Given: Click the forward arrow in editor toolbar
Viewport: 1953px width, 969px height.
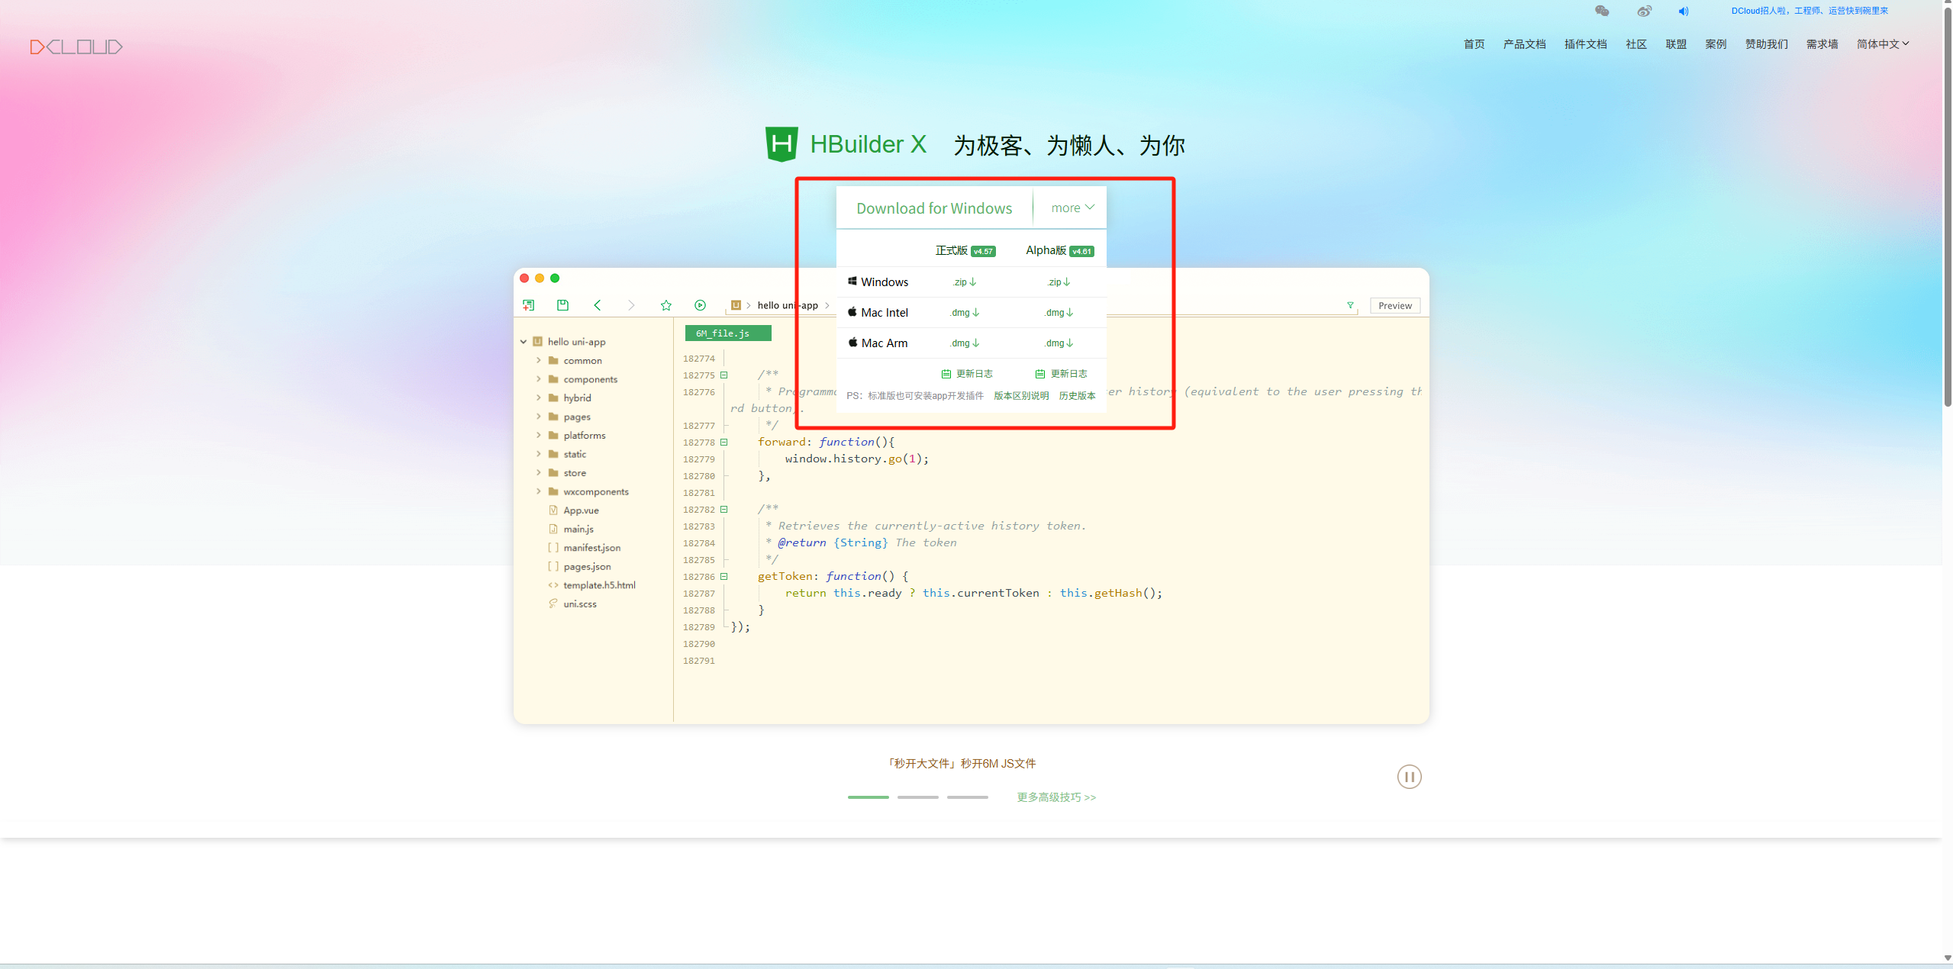Looking at the screenshot, I should pyautogui.click(x=631, y=305).
